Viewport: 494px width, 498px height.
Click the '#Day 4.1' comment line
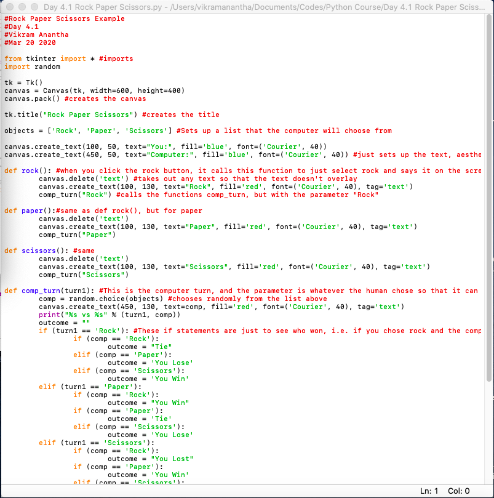(22, 26)
